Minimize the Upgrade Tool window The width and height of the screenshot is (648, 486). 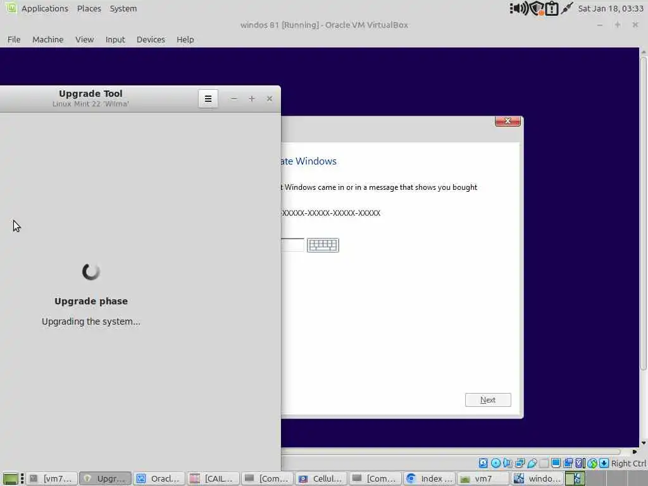(234, 99)
